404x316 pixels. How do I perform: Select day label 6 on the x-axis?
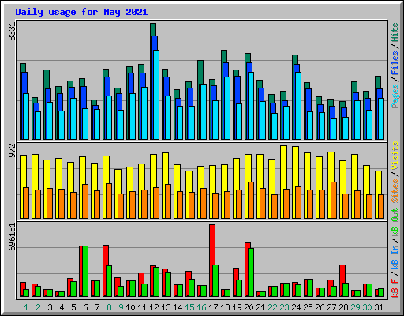[x=85, y=307]
